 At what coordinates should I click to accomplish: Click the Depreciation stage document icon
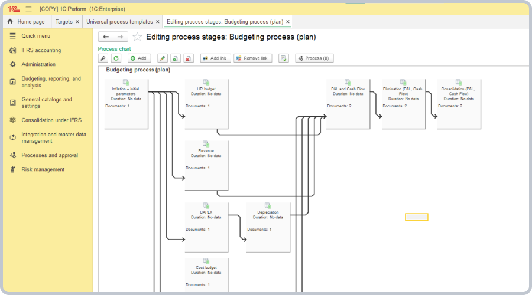click(x=268, y=206)
